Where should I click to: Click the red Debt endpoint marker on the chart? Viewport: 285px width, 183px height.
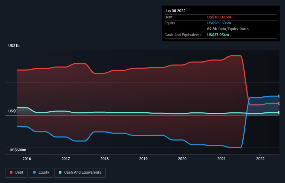[x=279, y=103]
